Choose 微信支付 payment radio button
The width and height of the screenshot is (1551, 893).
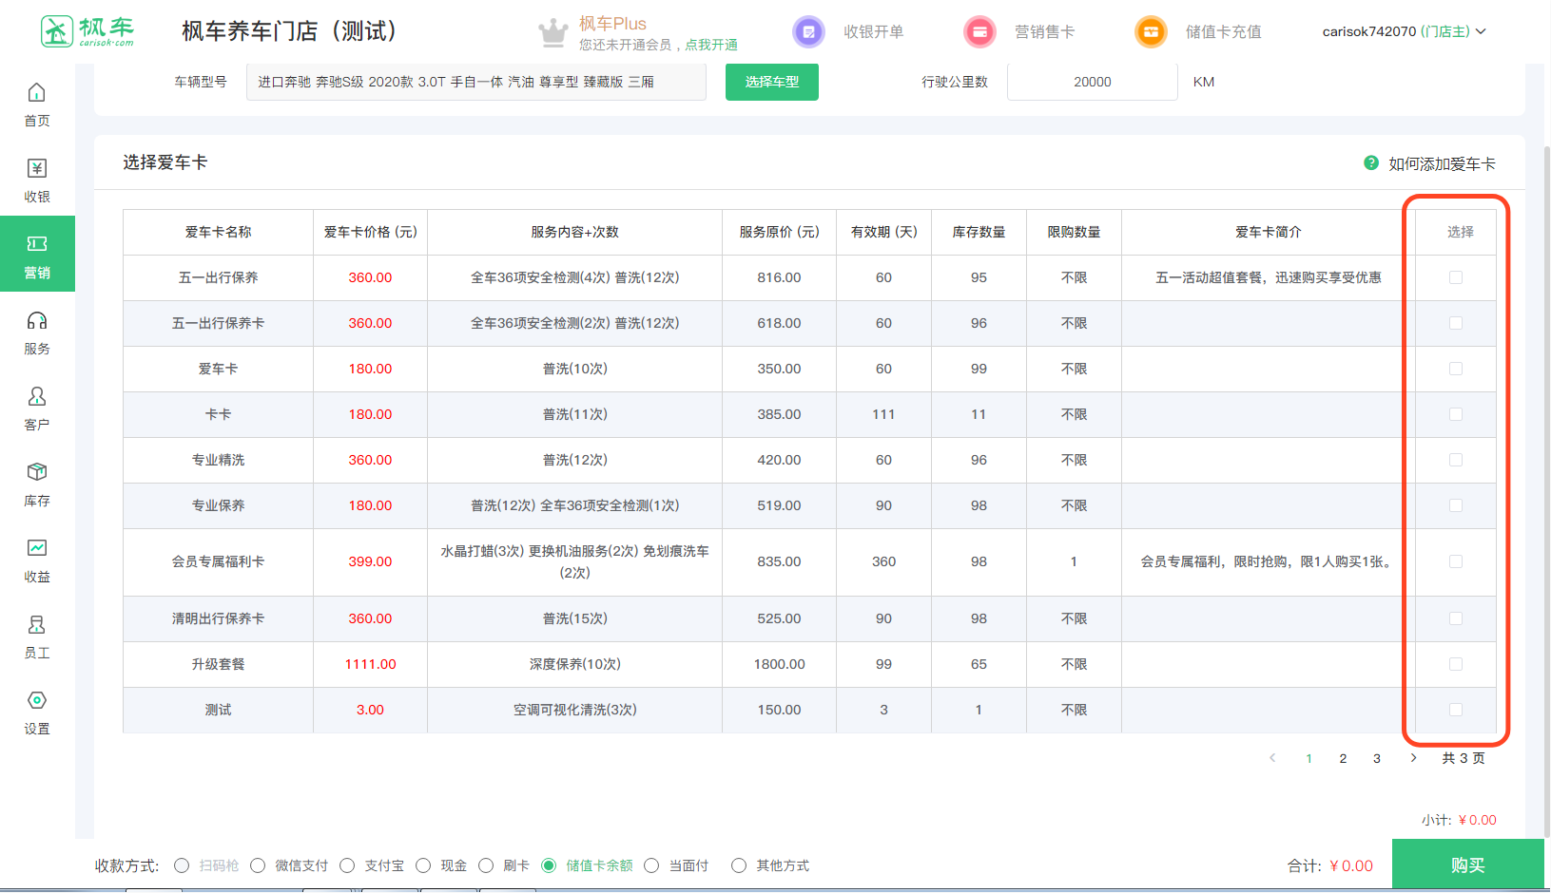click(258, 865)
